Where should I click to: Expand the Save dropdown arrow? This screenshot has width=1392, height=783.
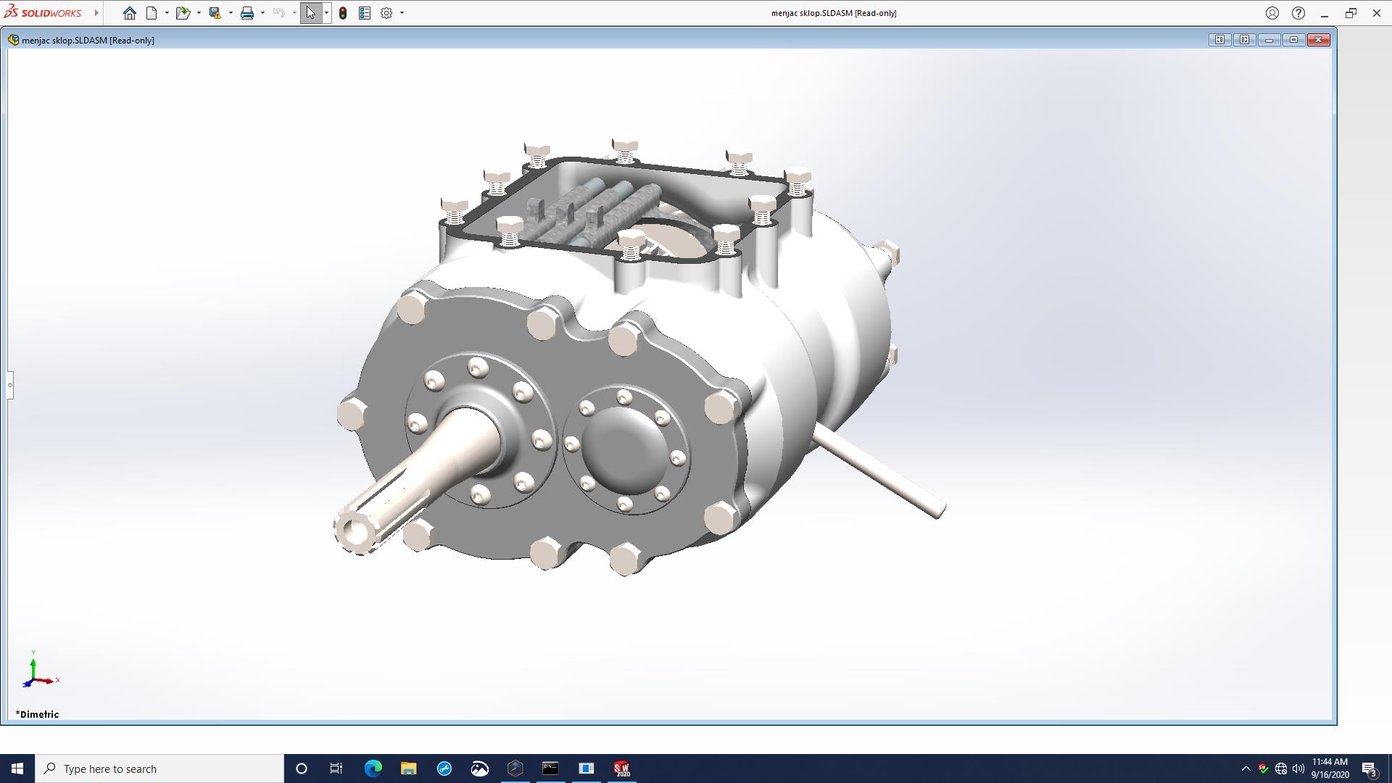tap(231, 13)
